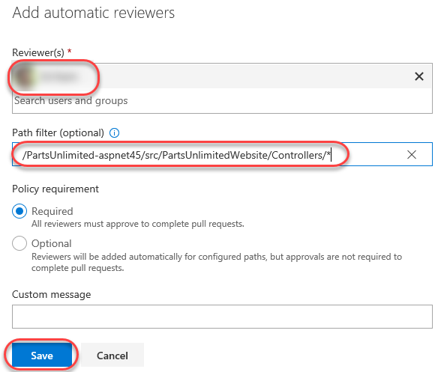
Task: Click the Custom message input box
Action: (222, 317)
